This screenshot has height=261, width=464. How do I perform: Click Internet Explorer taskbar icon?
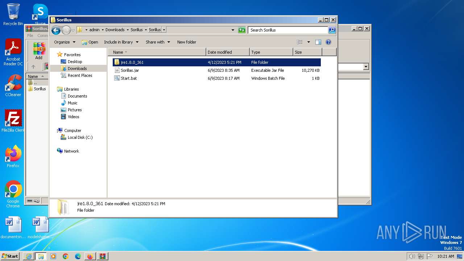pos(29,256)
